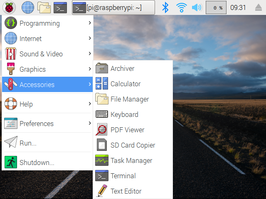Open the Sound & Video category
The height and width of the screenshot is (199, 266).
47,54
